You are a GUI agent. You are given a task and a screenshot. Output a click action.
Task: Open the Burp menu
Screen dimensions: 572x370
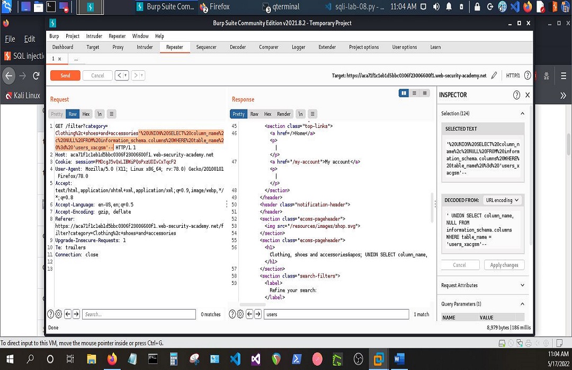54,36
